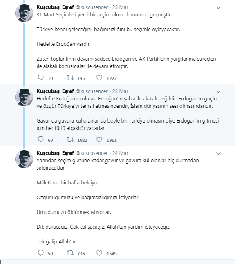
Task: Like the tweet with 1549 likes
Action: point(99,253)
